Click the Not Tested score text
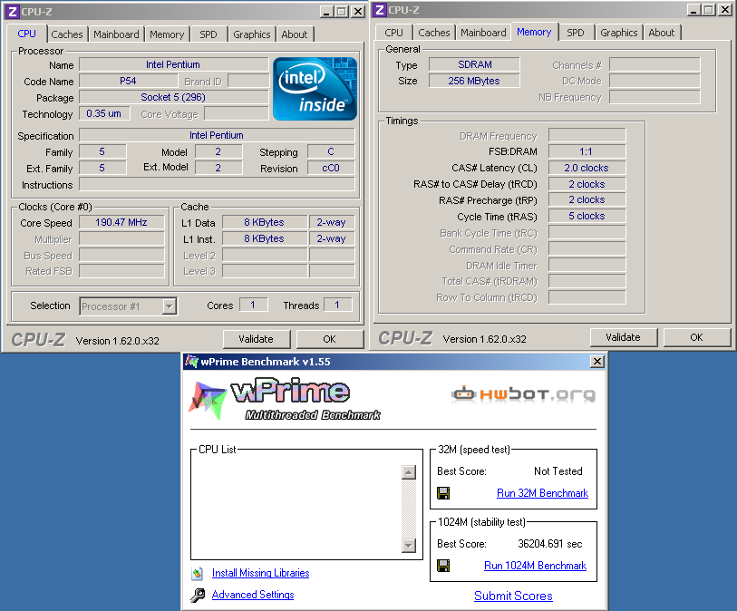 558,471
